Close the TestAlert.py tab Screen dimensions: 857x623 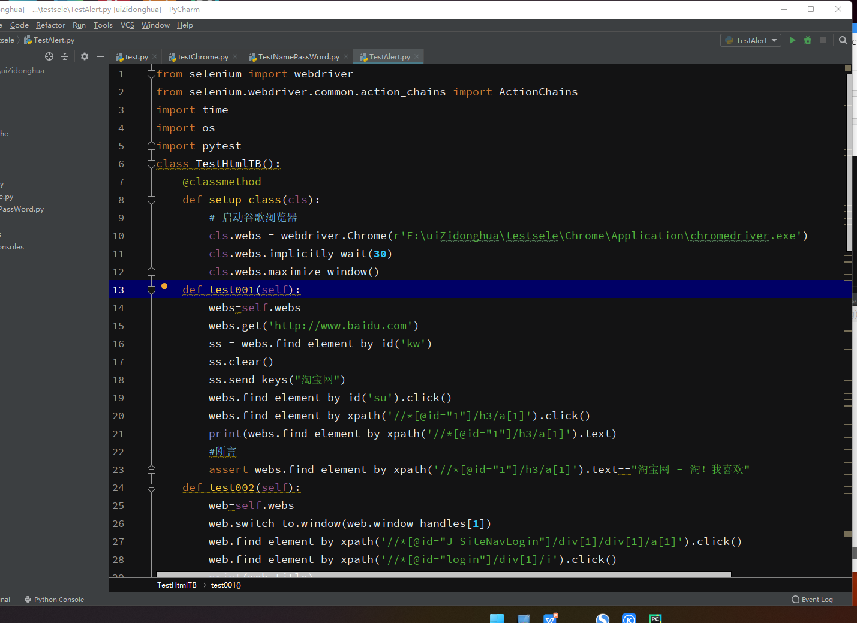pos(417,56)
